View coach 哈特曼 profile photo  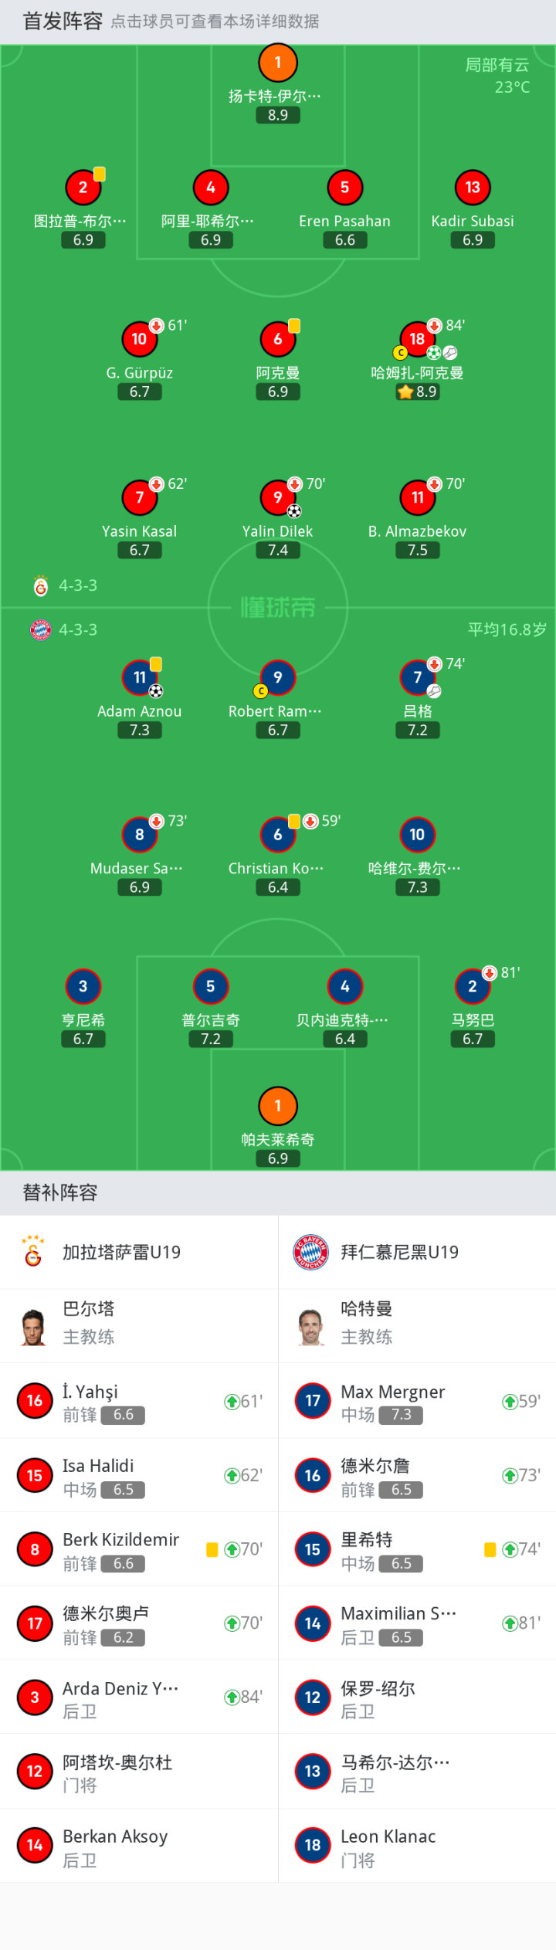(x=311, y=1326)
